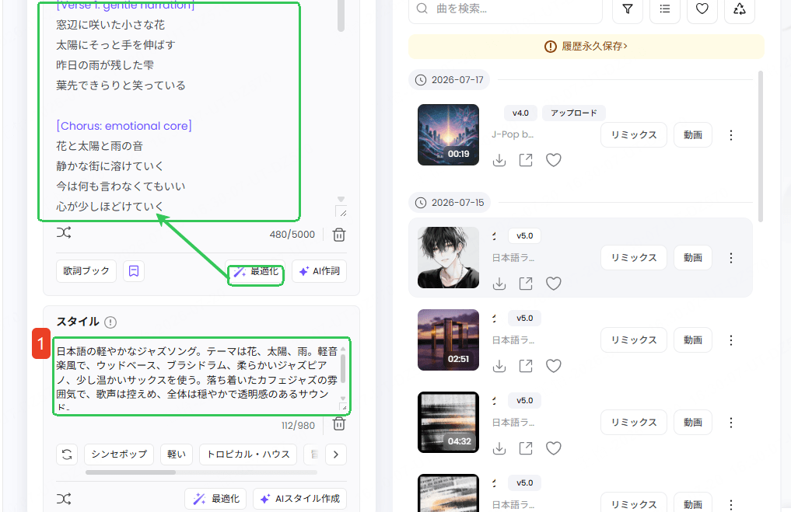Open more options for the 02:51 track
The height and width of the screenshot is (512, 791).
coord(731,340)
